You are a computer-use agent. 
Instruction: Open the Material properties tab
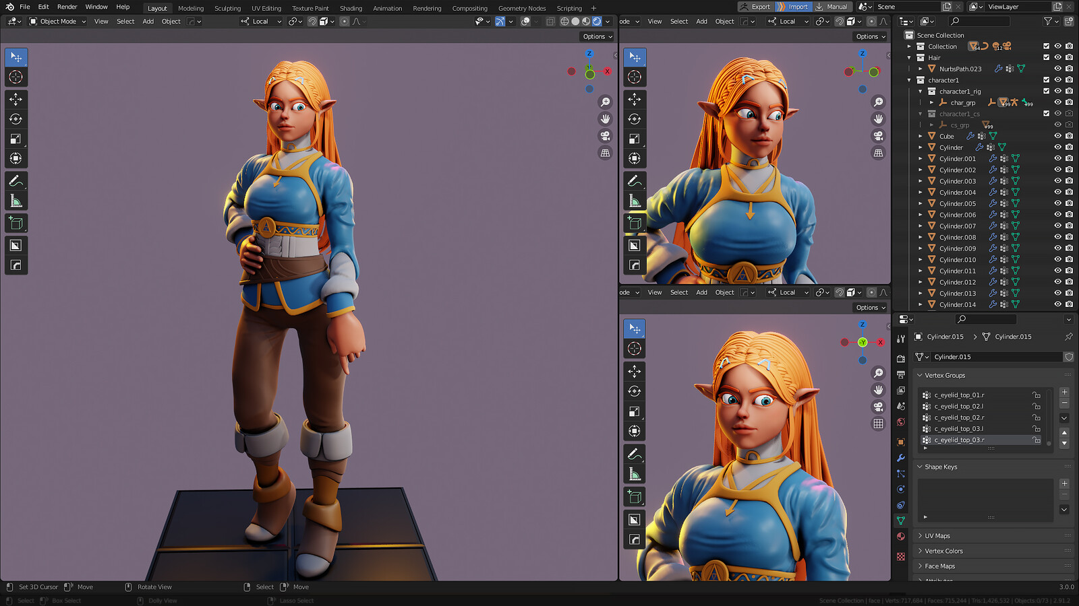click(901, 537)
